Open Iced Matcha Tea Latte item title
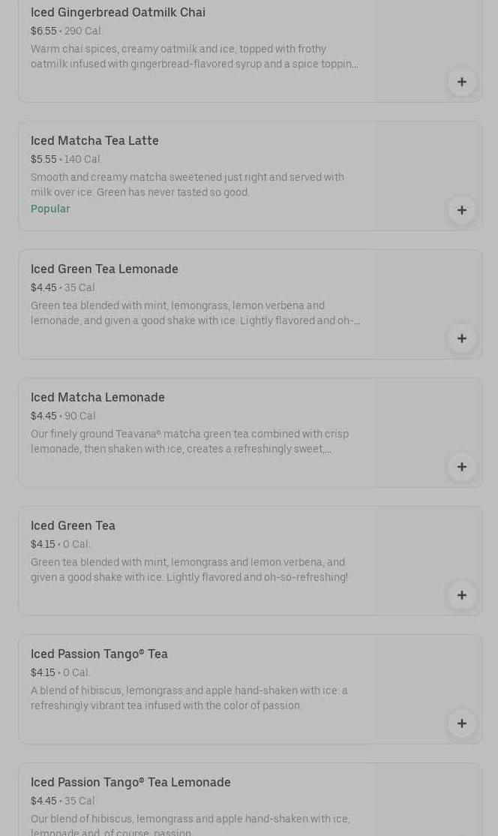The height and width of the screenshot is (836, 498). click(x=94, y=140)
